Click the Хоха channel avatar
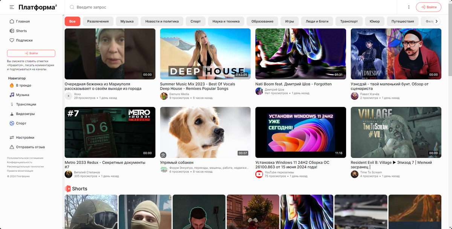 (x=69, y=96)
